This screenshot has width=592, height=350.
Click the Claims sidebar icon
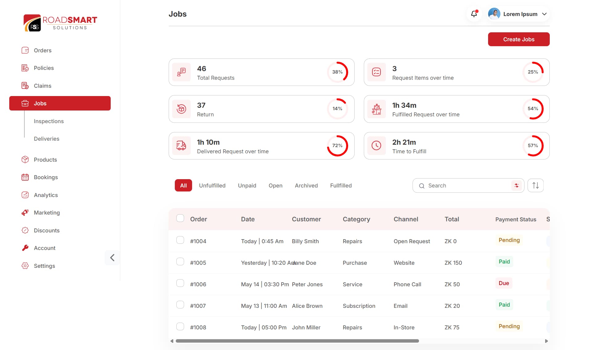coord(25,86)
